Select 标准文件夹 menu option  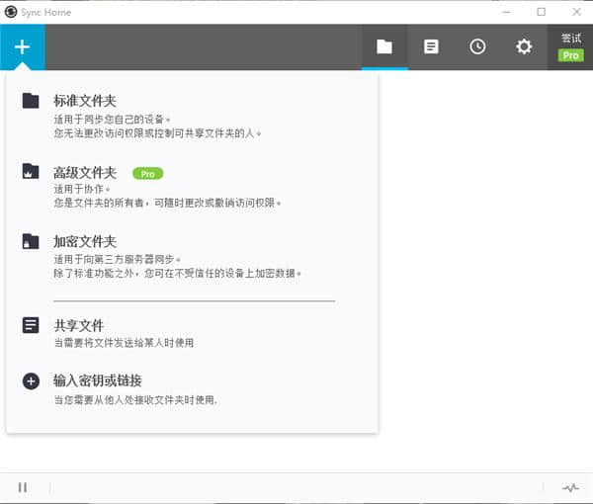85,101
